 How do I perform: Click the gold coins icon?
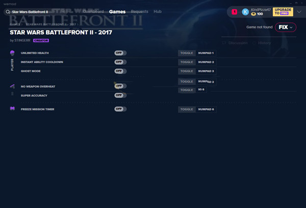tap(253, 14)
